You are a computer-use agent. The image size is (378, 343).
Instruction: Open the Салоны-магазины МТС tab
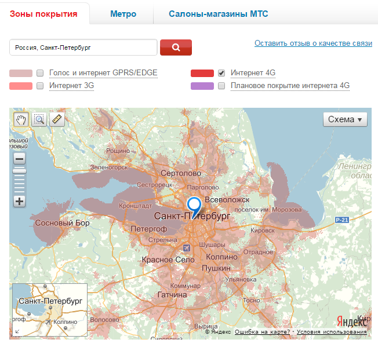point(218,13)
